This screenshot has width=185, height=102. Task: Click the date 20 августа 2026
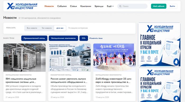point(57,97)
